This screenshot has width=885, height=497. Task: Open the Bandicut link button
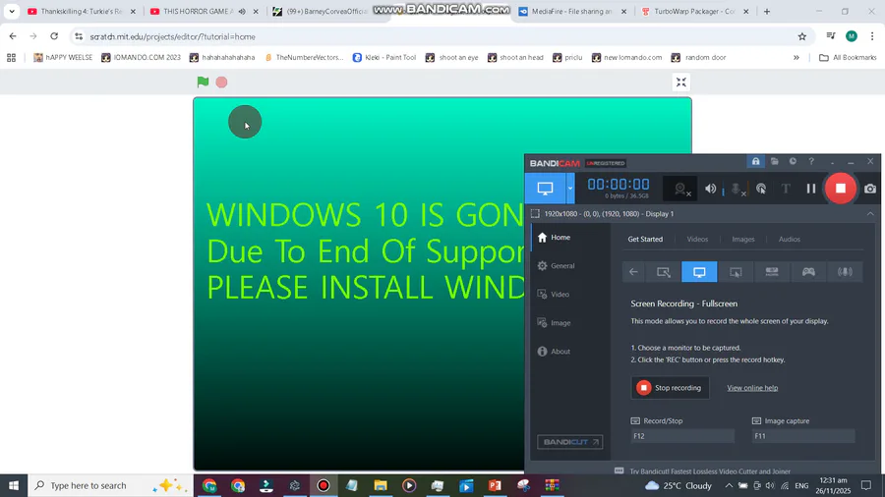570,442
